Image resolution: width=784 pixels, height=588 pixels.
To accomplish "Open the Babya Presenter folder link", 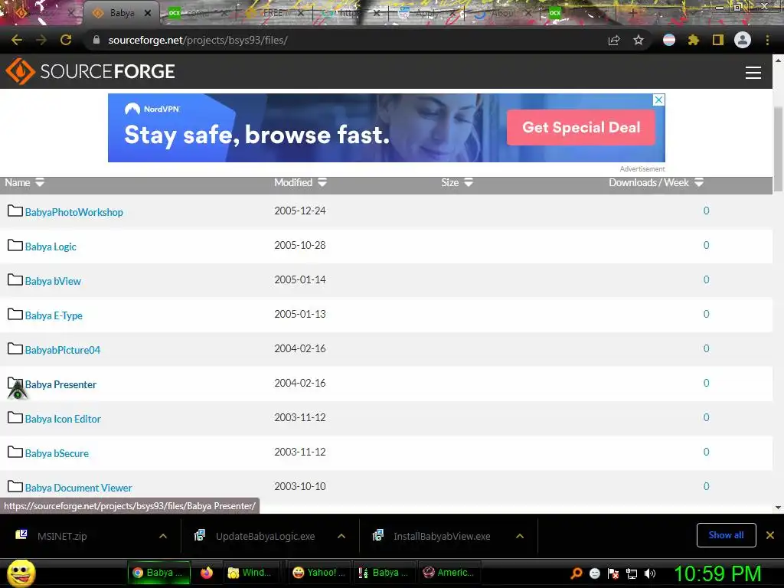I will (60, 384).
